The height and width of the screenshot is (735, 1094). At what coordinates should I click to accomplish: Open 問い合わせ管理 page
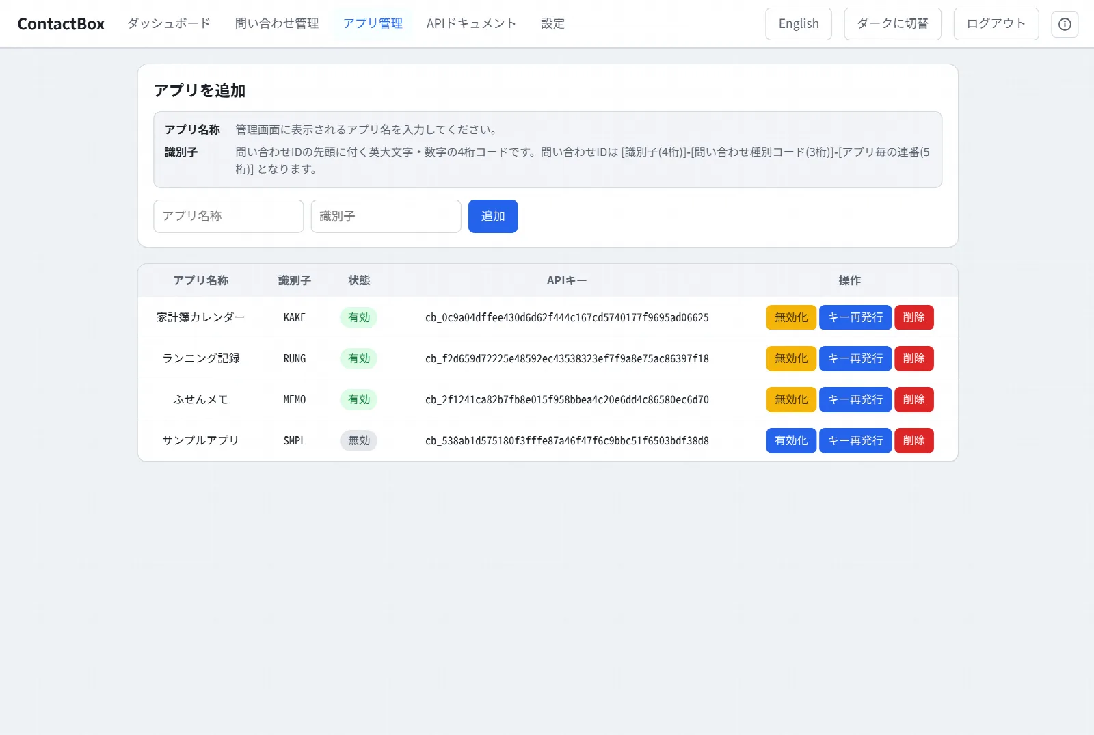[x=277, y=23]
